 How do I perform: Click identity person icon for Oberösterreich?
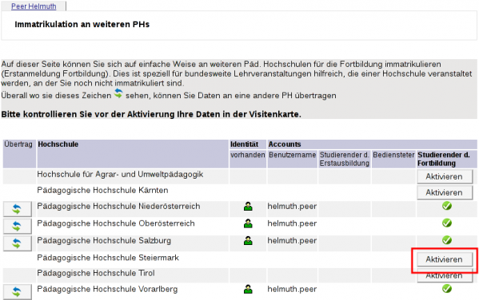coord(248,223)
